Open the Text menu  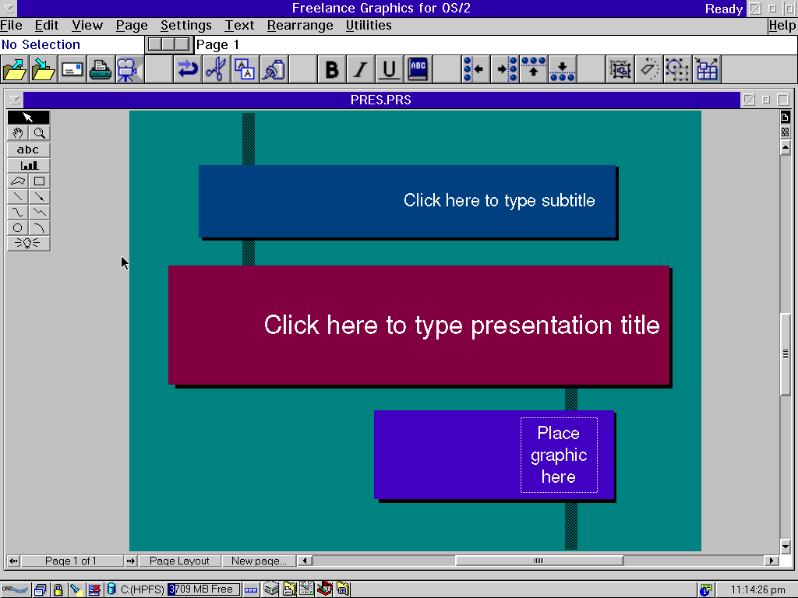click(x=239, y=26)
